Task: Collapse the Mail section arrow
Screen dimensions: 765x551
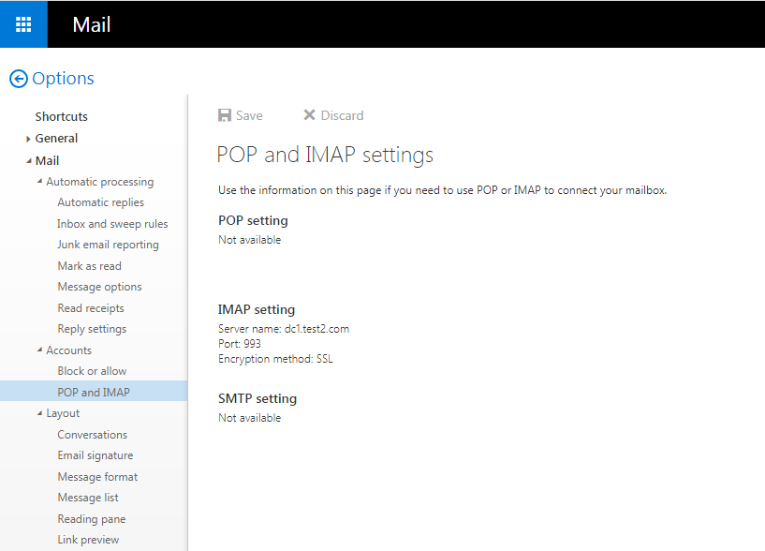Action: click(x=29, y=161)
